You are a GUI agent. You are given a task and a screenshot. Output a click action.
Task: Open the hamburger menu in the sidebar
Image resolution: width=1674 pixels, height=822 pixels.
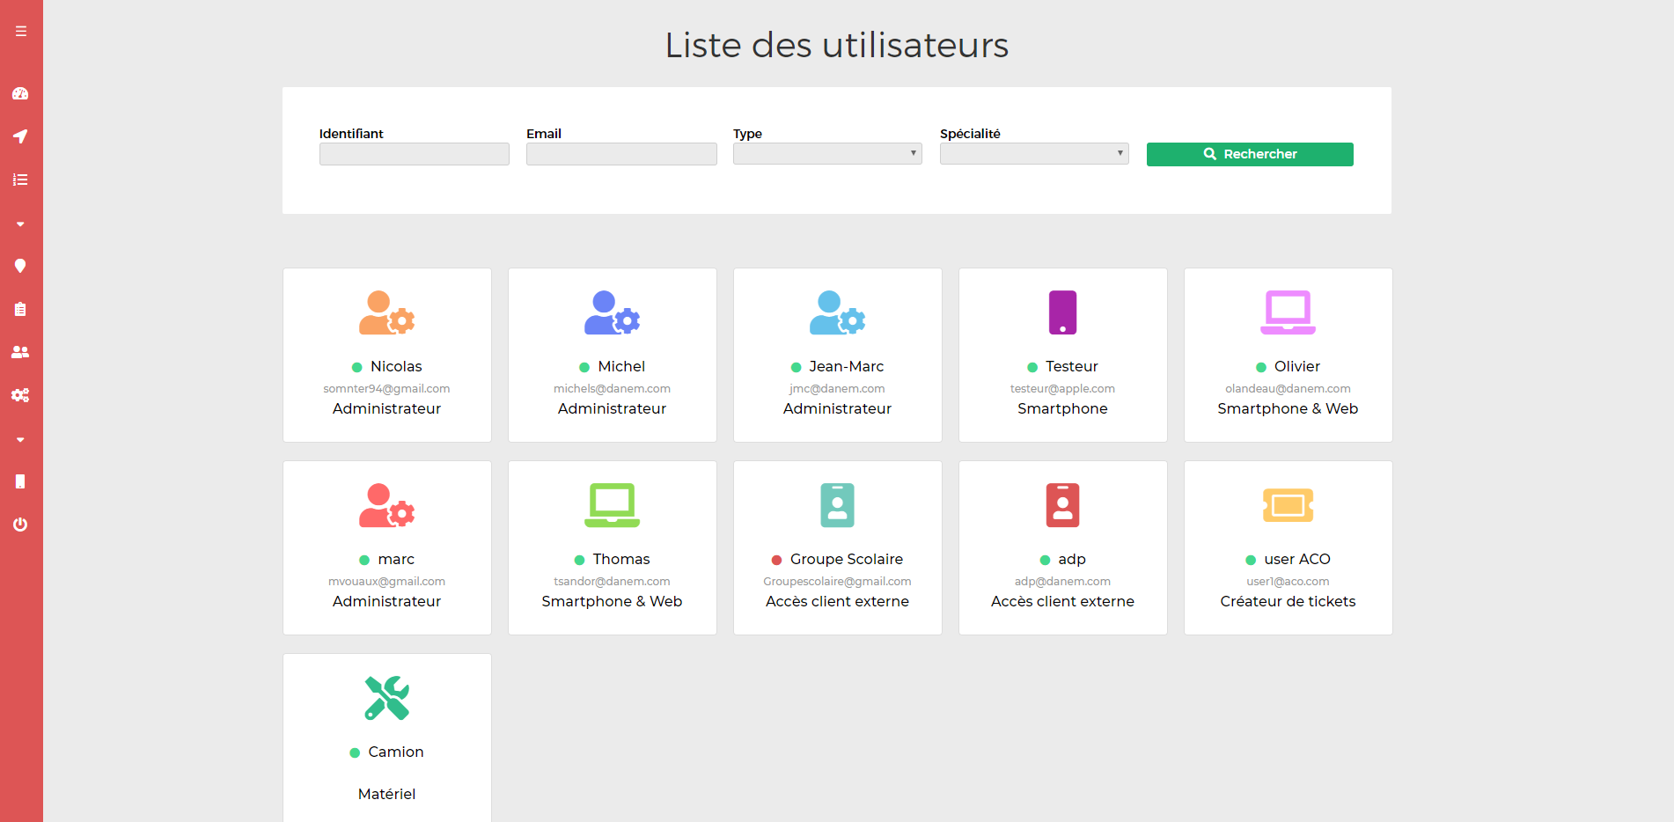pyautogui.click(x=21, y=32)
